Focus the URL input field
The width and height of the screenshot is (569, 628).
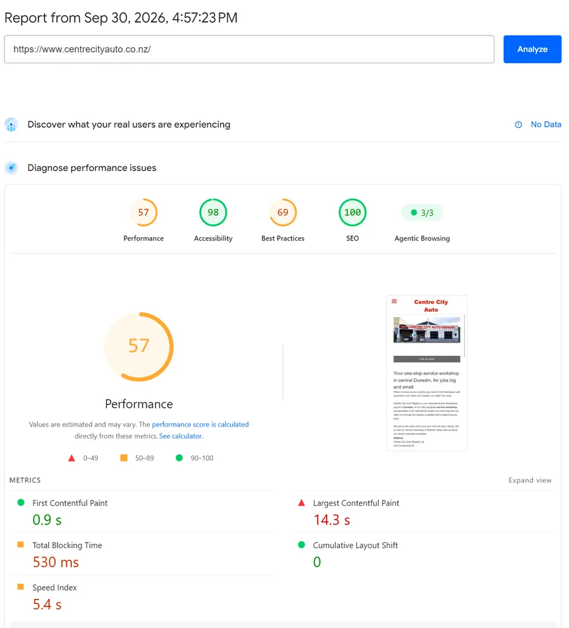(249, 49)
